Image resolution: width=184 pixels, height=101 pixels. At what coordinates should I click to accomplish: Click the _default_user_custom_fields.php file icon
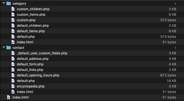click(x=13, y=53)
